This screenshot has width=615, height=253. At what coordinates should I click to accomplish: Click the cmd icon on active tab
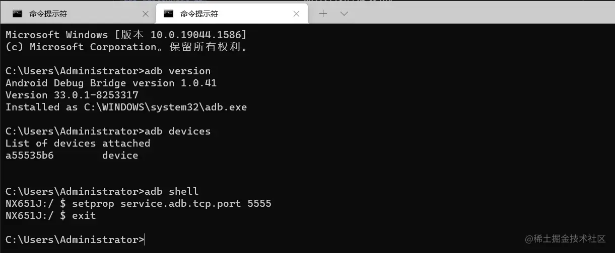[168, 14]
